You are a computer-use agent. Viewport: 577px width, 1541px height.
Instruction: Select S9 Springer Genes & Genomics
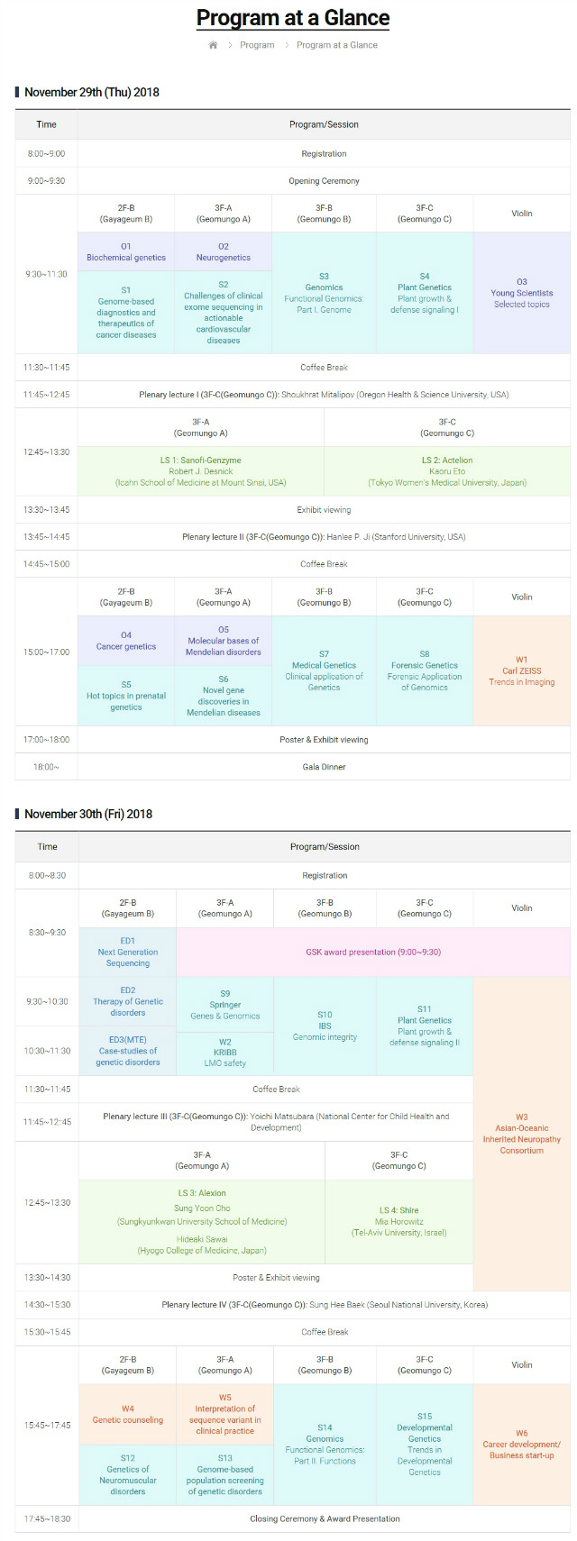[225, 1005]
